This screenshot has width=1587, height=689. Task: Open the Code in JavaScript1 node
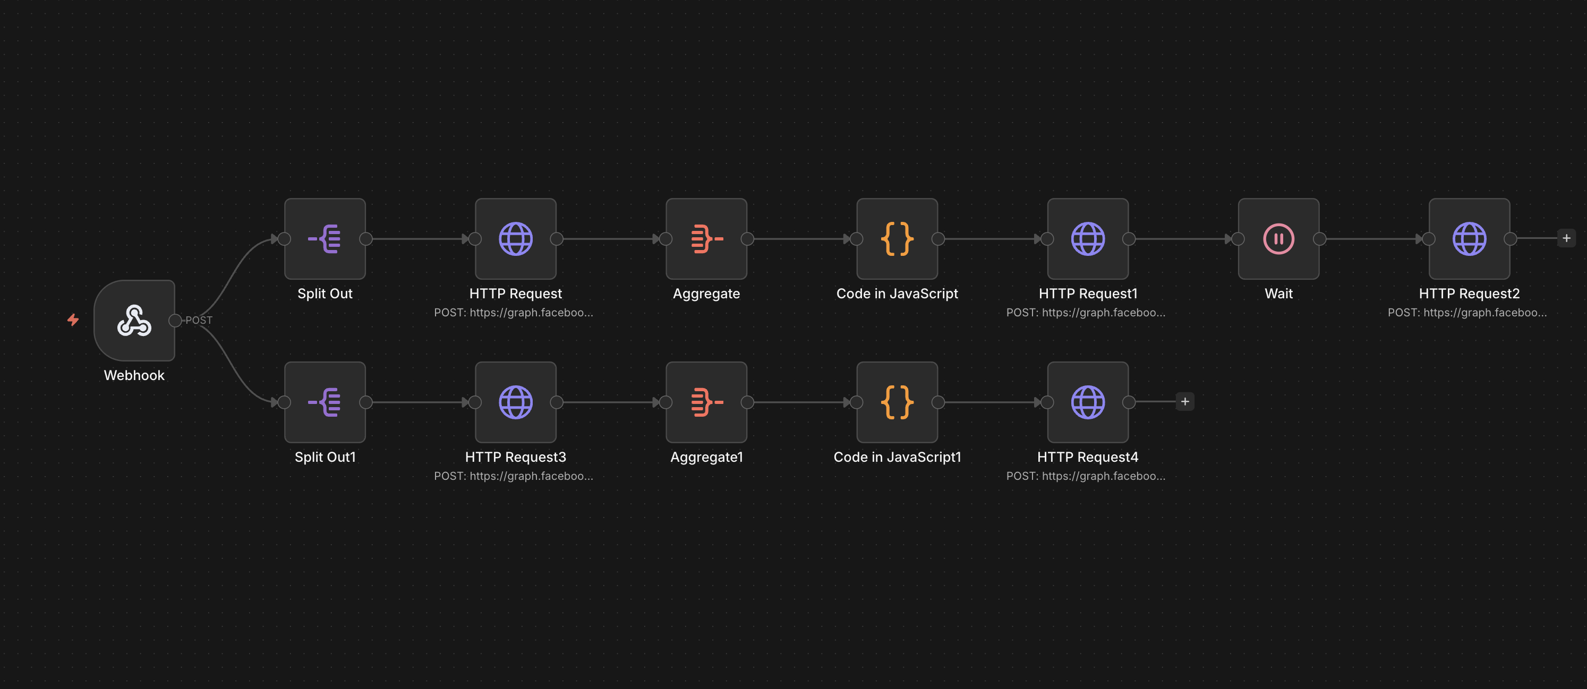coord(897,402)
